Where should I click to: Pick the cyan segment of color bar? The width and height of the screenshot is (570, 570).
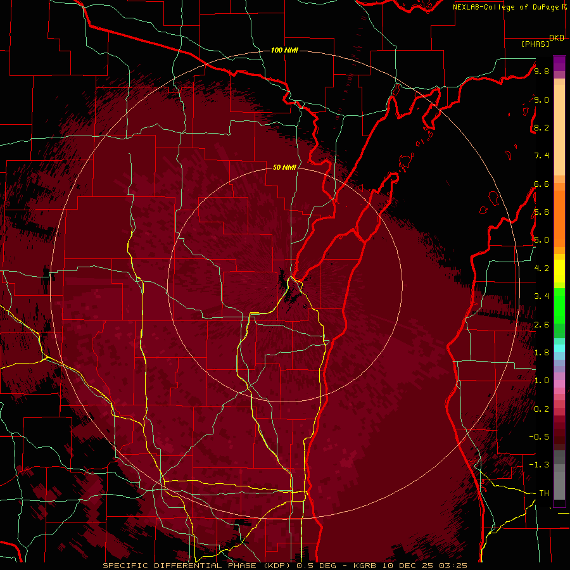[x=559, y=348]
